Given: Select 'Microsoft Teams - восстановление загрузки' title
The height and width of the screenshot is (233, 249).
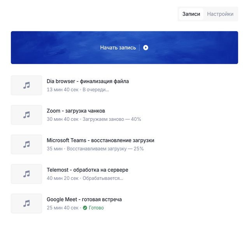Looking at the screenshot, I should pyautogui.click(x=100, y=141).
